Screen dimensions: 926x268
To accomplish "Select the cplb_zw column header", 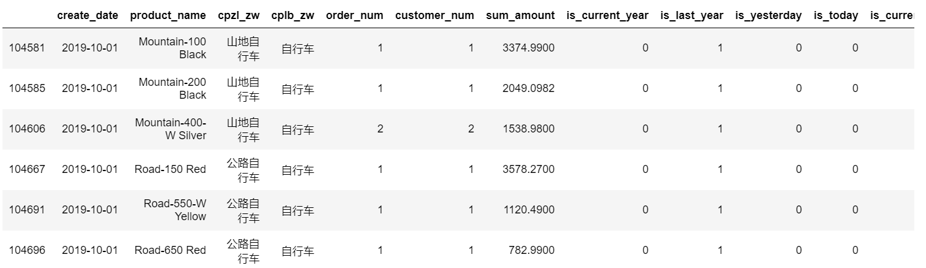I will tap(293, 15).
